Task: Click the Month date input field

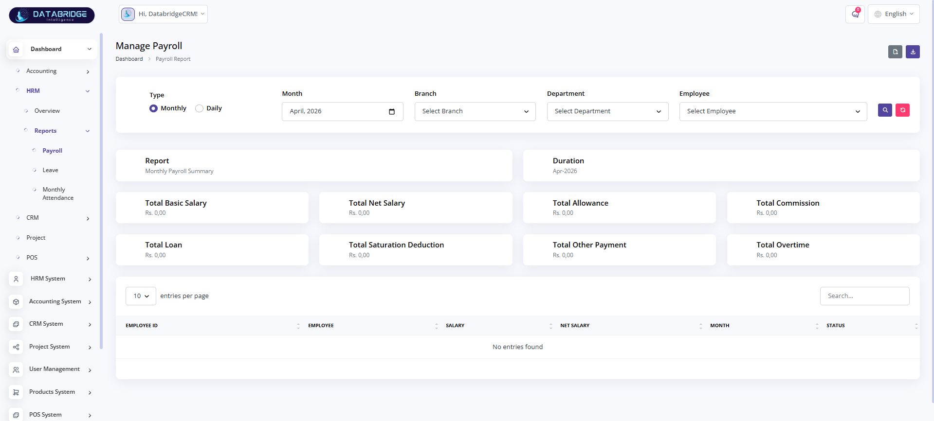Action: coord(342,111)
